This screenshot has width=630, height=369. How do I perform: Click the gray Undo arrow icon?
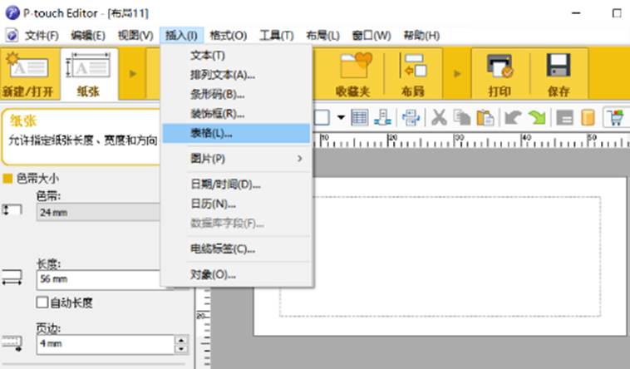(x=513, y=118)
